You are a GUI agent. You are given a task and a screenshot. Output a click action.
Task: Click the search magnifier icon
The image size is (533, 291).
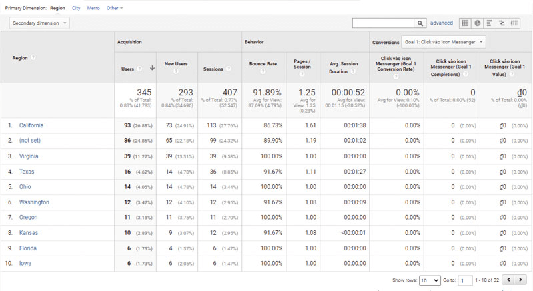click(420, 23)
